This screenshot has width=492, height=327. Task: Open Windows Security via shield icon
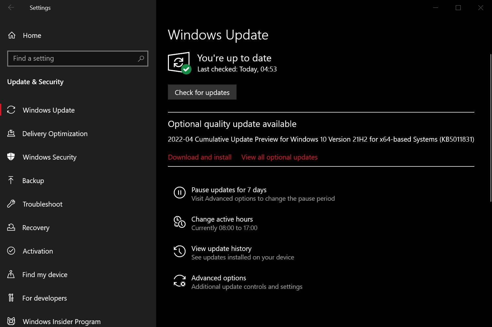coord(49,157)
